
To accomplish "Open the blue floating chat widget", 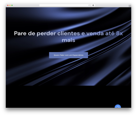I will coord(118,106).
